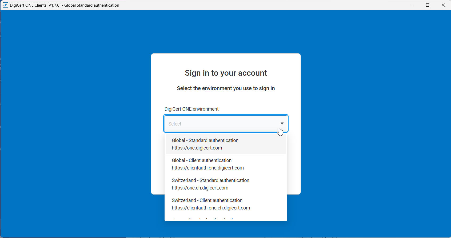Collapse the environment dropdown caret arrow
Screen dimensions: 451x238
(282, 123)
